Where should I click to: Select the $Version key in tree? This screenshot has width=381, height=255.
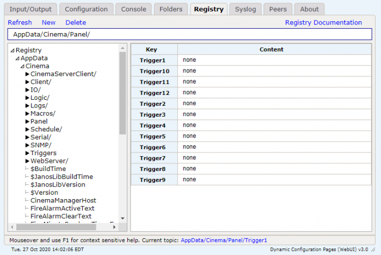44,193
